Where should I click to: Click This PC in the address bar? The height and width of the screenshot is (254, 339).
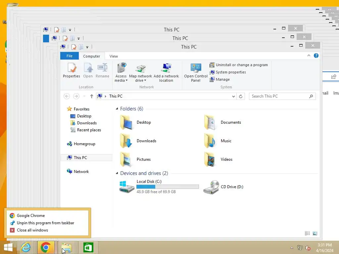pyautogui.click(x=116, y=96)
